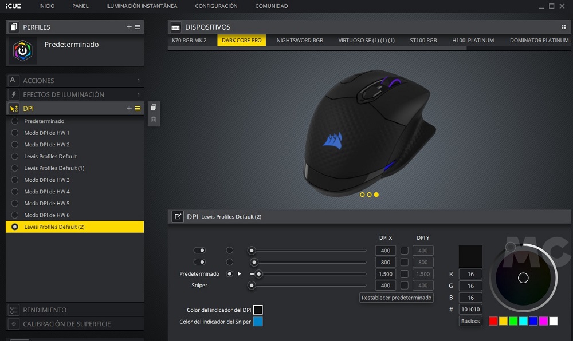Open the Perfiles hamburger menu
573x341 pixels.
[x=138, y=27]
